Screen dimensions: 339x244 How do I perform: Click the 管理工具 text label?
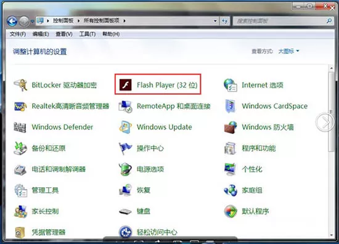tap(45, 190)
